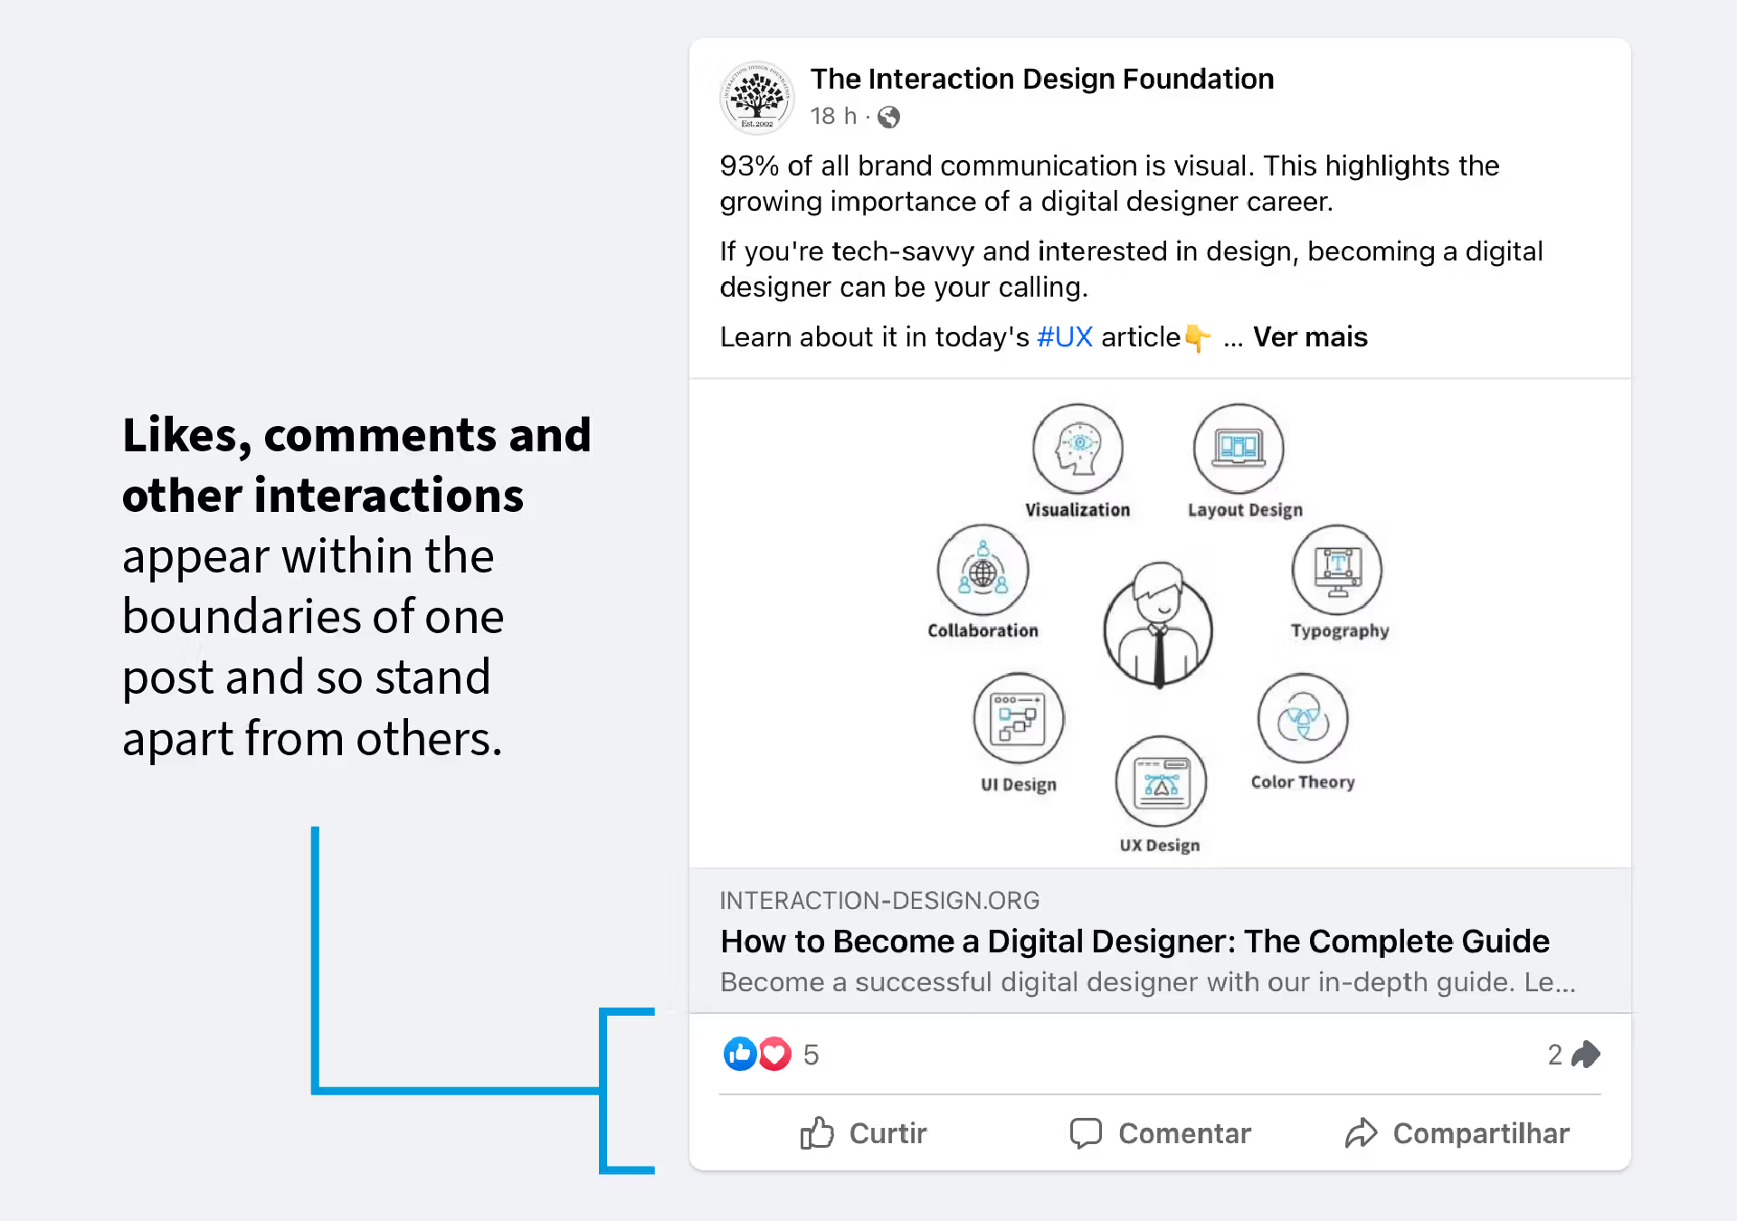This screenshot has width=1737, height=1221.
Task: Click the center designer figure illustration
Action: [x=1158, y=625]
